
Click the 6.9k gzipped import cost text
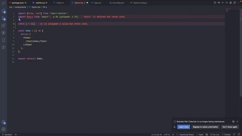tap(65, 17)
